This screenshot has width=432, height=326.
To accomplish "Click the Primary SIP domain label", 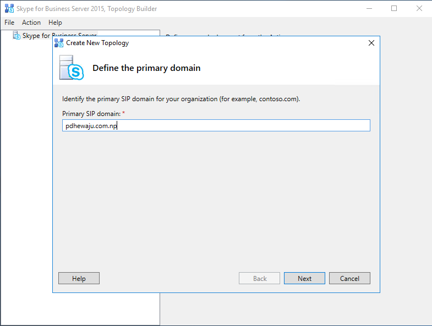I will coord(91,114).
